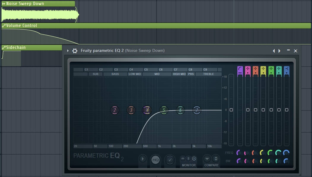Screen dimensions: 312x177
Task: Set Monitor to middle bar mode
Action: 188,159
